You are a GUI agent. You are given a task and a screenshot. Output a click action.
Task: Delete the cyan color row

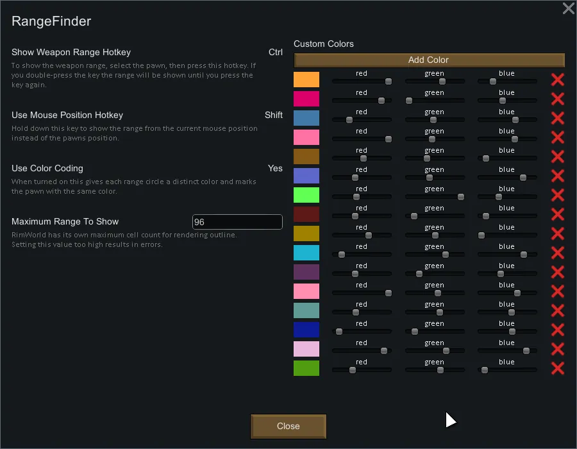(x=557, y=253)
